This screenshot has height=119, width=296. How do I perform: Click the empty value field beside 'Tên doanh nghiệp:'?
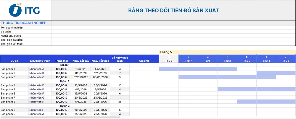pyautogui.click(x=173, y=27)
